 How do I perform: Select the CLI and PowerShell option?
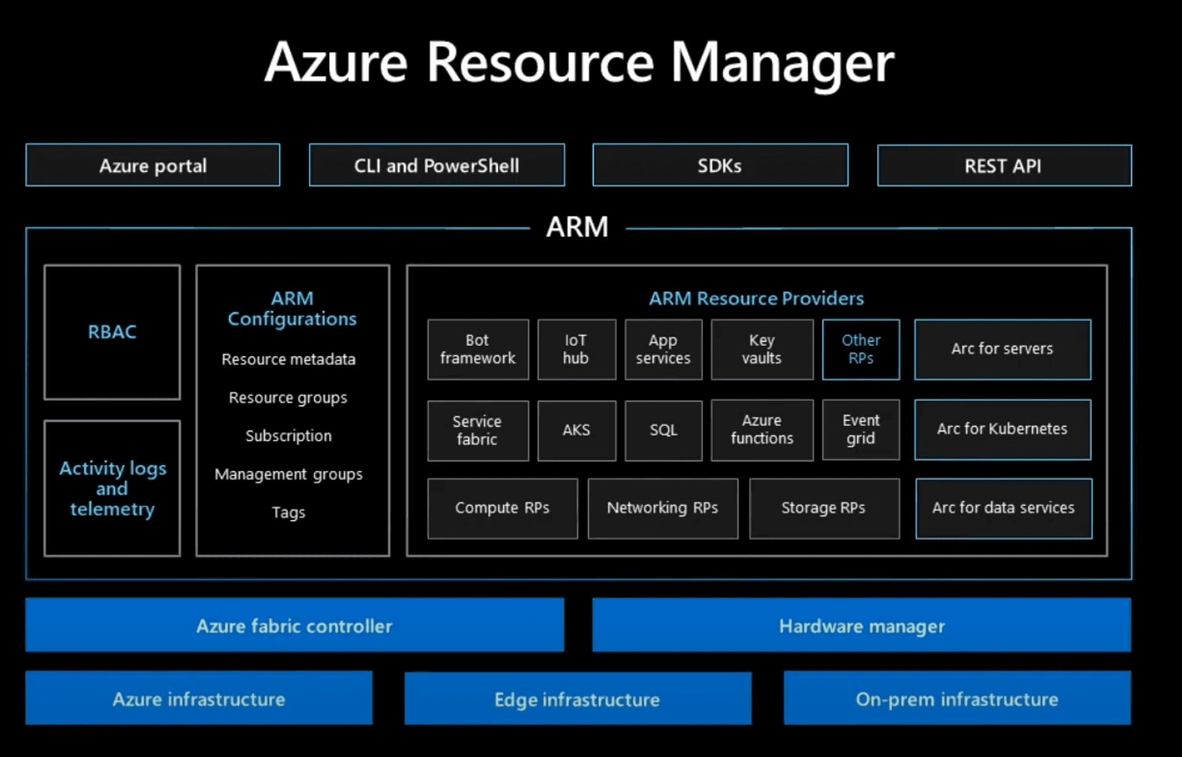coord(436,165)
